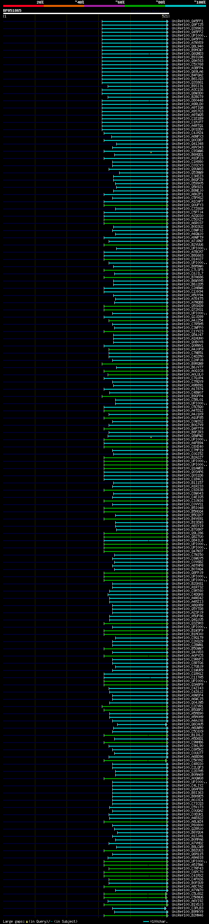Screen dimensions: 209x924
Task: Open hit UniRef100_Q45FF2
Action: pos(187,32)
